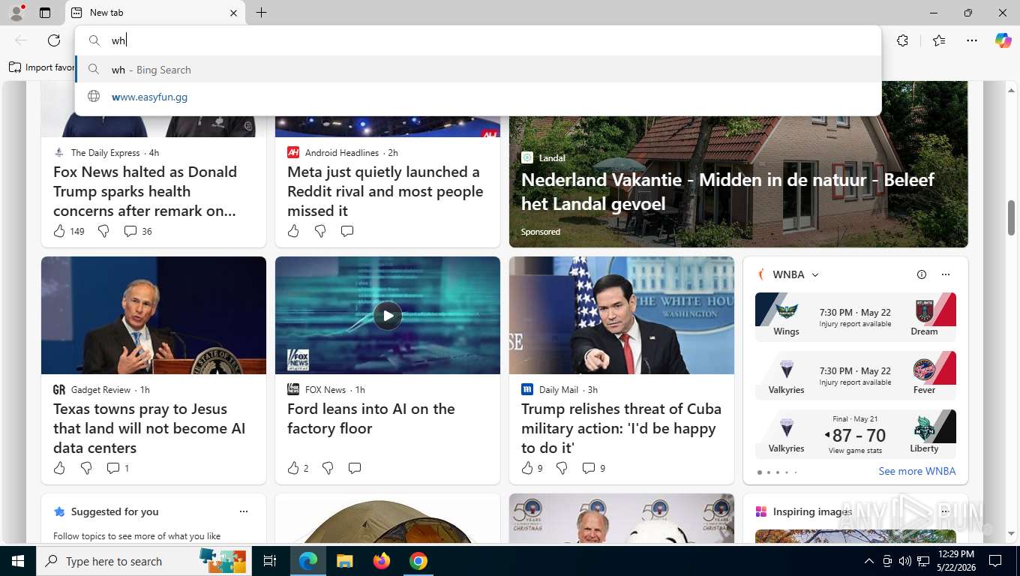Close the New tab

click(x=233, y=13)
